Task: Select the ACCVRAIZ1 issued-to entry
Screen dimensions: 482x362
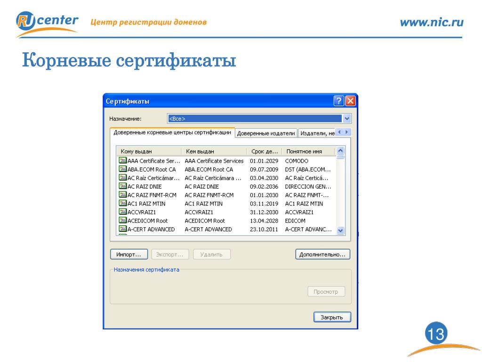Action: [x=142, y=213]
